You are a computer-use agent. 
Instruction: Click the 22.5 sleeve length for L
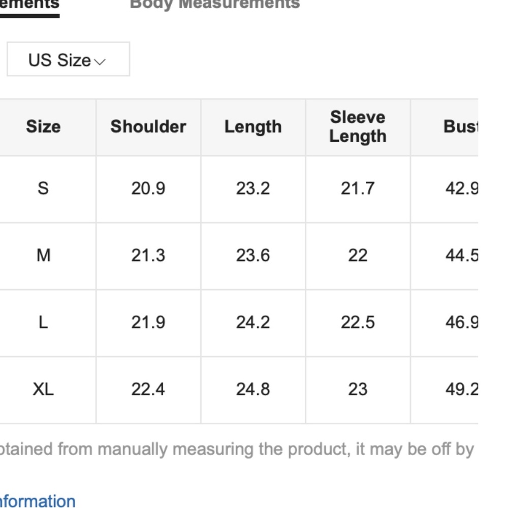[358, 322]
